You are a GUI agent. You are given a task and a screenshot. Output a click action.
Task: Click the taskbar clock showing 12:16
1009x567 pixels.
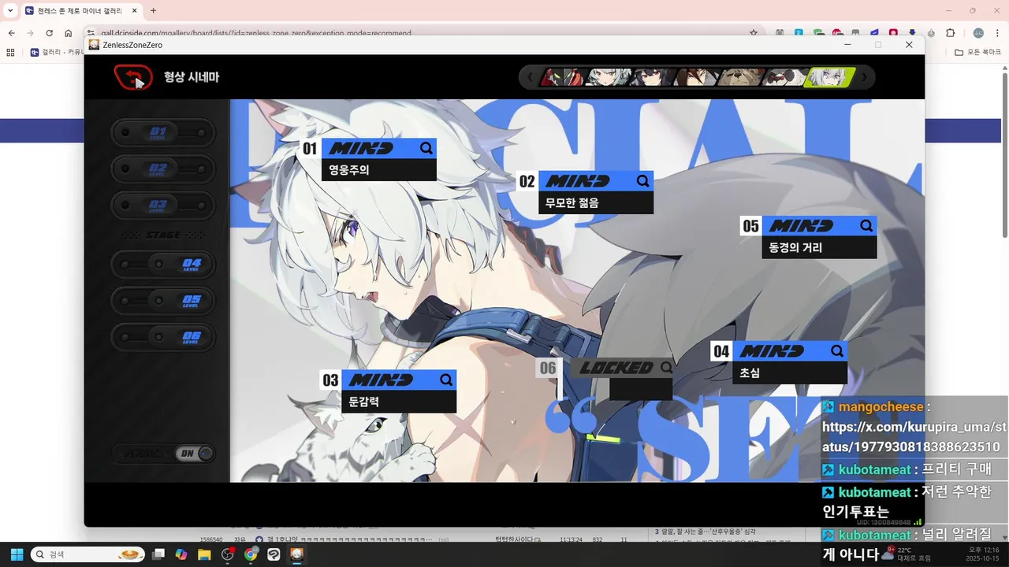pos(983,554)
